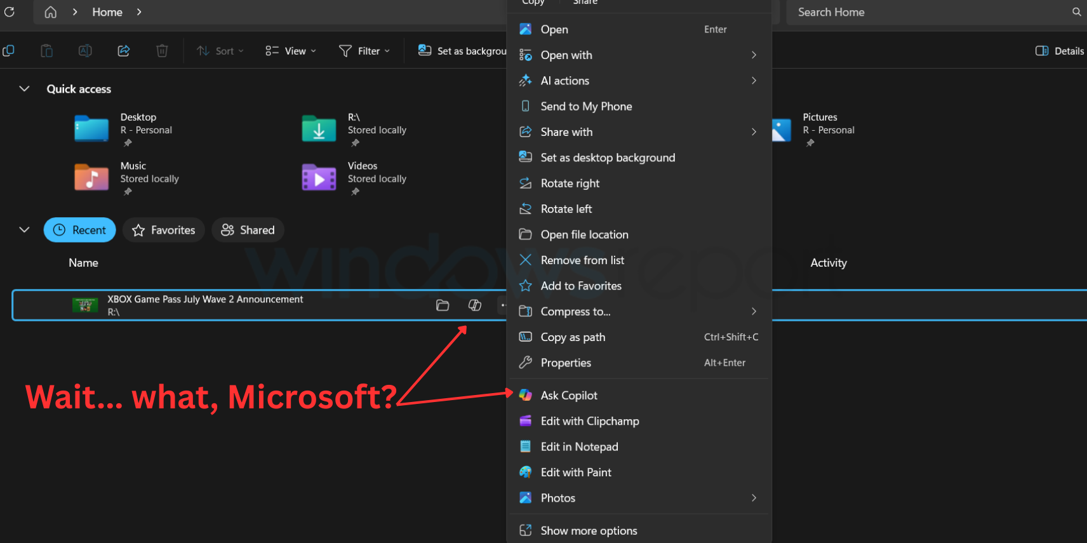1087x543 pixels.
Task: Click the rename icon in toolbar
Action: tap(85, 51)
